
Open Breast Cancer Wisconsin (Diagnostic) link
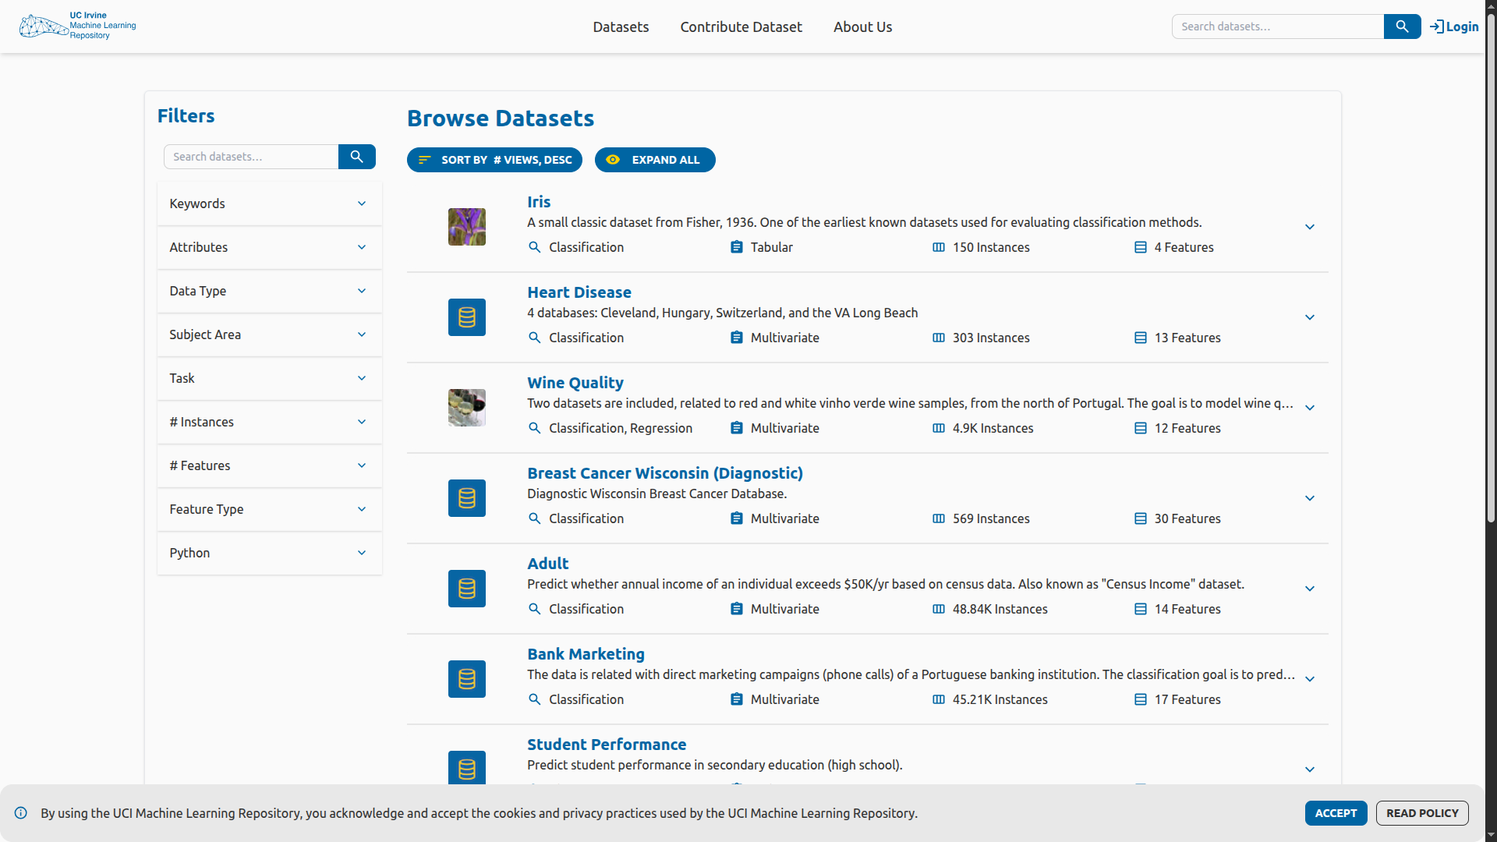point(664,473)
